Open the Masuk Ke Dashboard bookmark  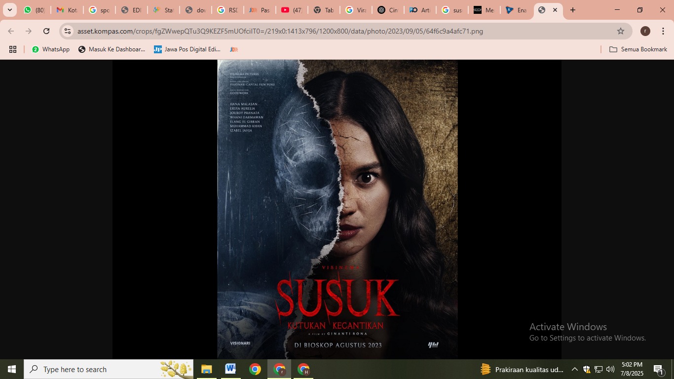(x=112, y=49)
